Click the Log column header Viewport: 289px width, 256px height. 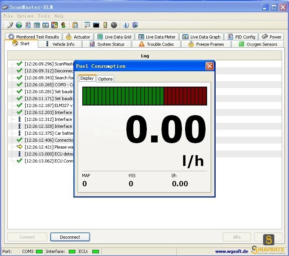(x=144, y=56)
